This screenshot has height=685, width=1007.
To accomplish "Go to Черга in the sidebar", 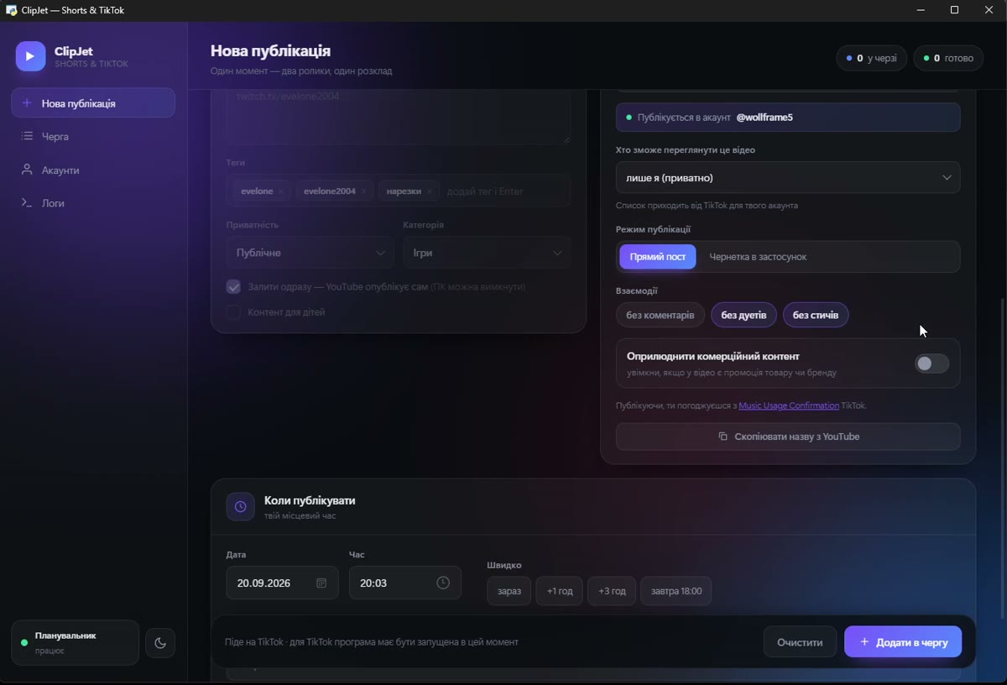I will coord(93,136).
